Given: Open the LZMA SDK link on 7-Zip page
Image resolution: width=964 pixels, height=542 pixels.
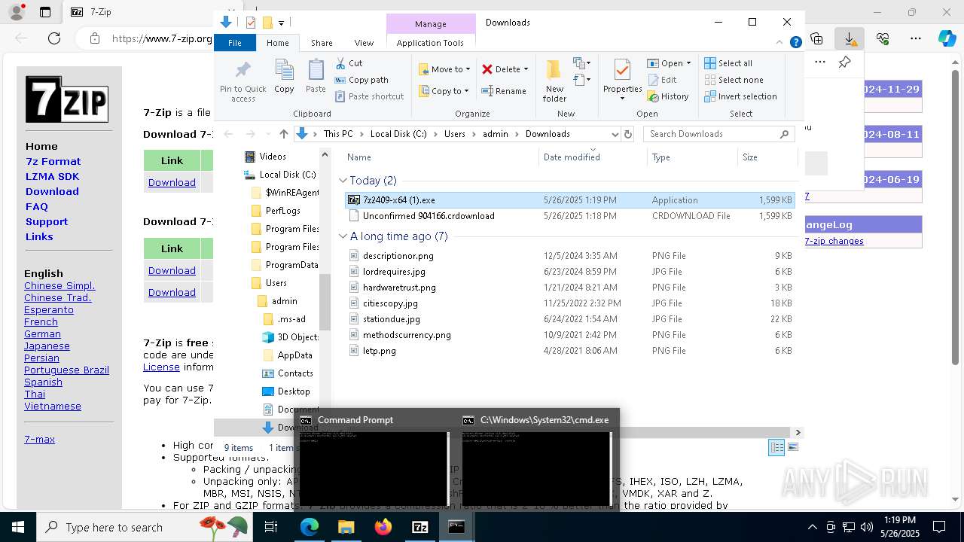Looking at the screenshot, I should point(52,176).
